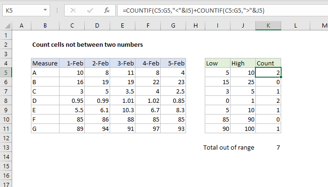The height and width of the screenshot is (187, 328).
Task: Click Measure cell 'A'
Action: 45,72
